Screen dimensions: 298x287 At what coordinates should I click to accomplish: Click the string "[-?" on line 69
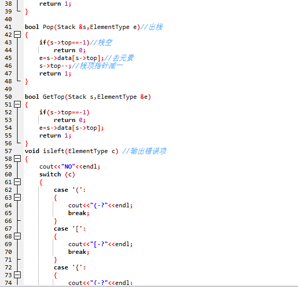click(99, 245)
